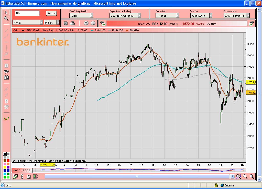Open help via question mark icon
The height and width of the screenshot is (189, 262).
coord(86,23)
